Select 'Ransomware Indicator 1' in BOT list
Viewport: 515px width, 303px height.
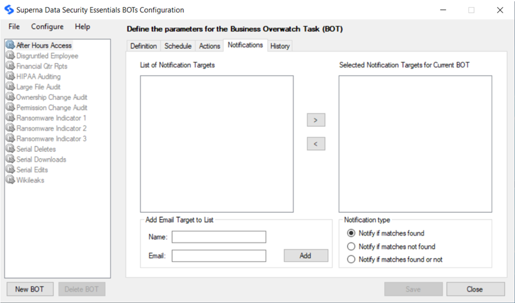[x=51, y=118]
